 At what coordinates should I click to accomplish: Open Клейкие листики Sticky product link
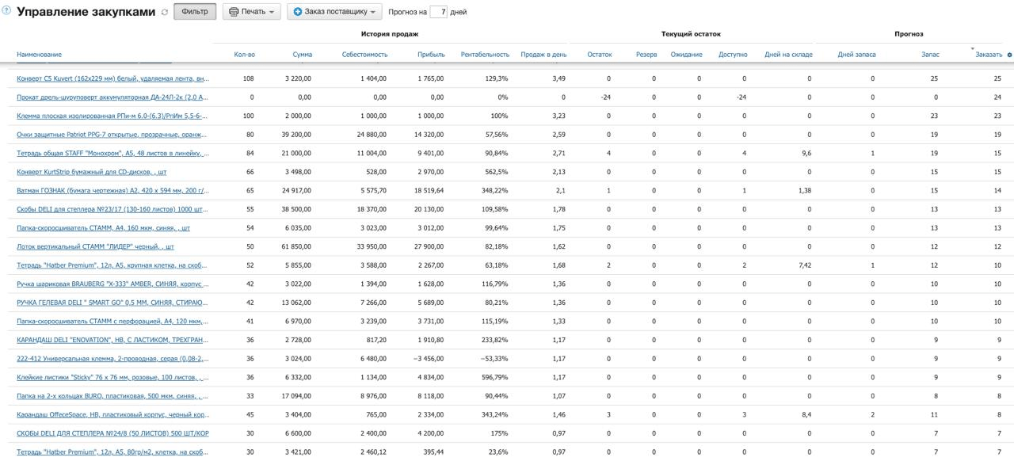click(x=112, y=377)
